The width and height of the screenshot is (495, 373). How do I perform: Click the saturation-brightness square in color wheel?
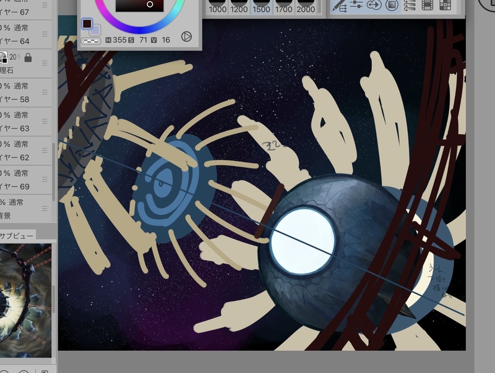click(x=140, y=6)
